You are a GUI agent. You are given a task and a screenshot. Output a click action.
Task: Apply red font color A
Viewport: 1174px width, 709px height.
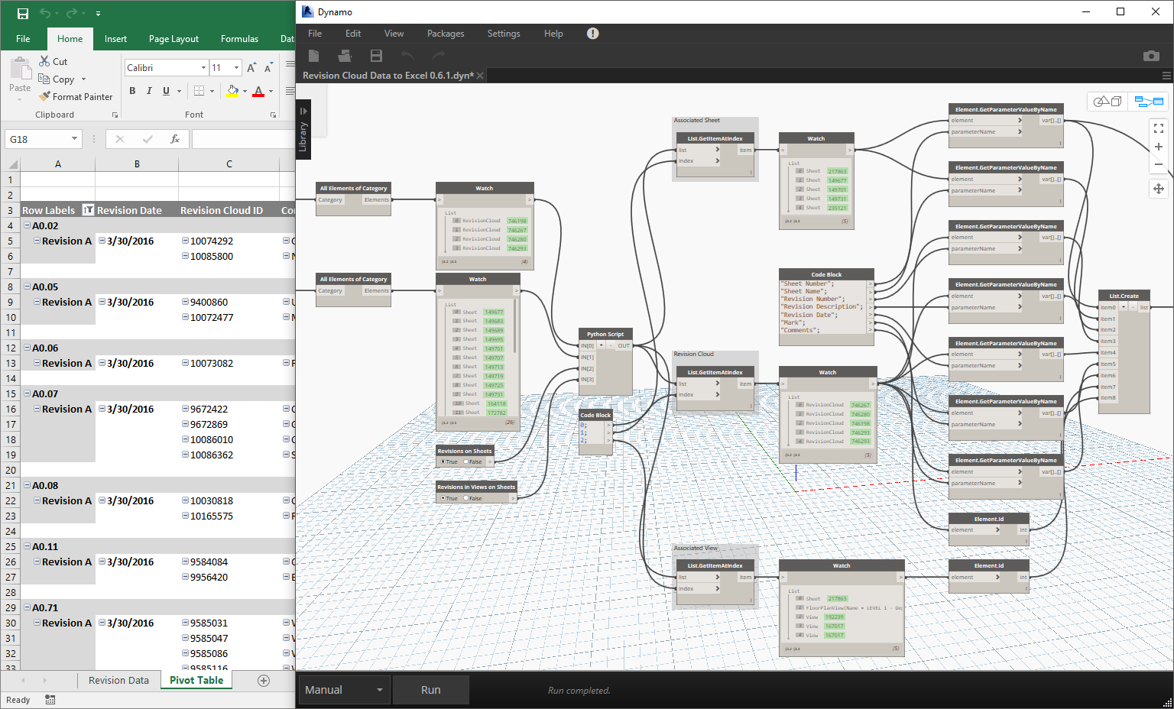[x=258, y=91]
